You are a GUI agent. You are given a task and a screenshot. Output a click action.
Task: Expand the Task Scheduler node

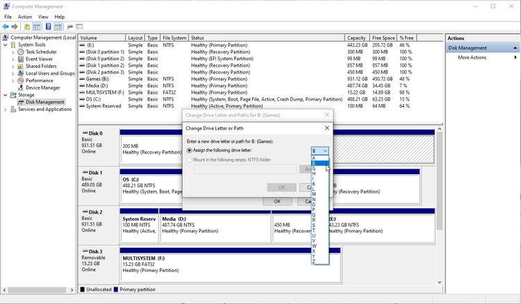pyautogui.click(x=13, y=52)
